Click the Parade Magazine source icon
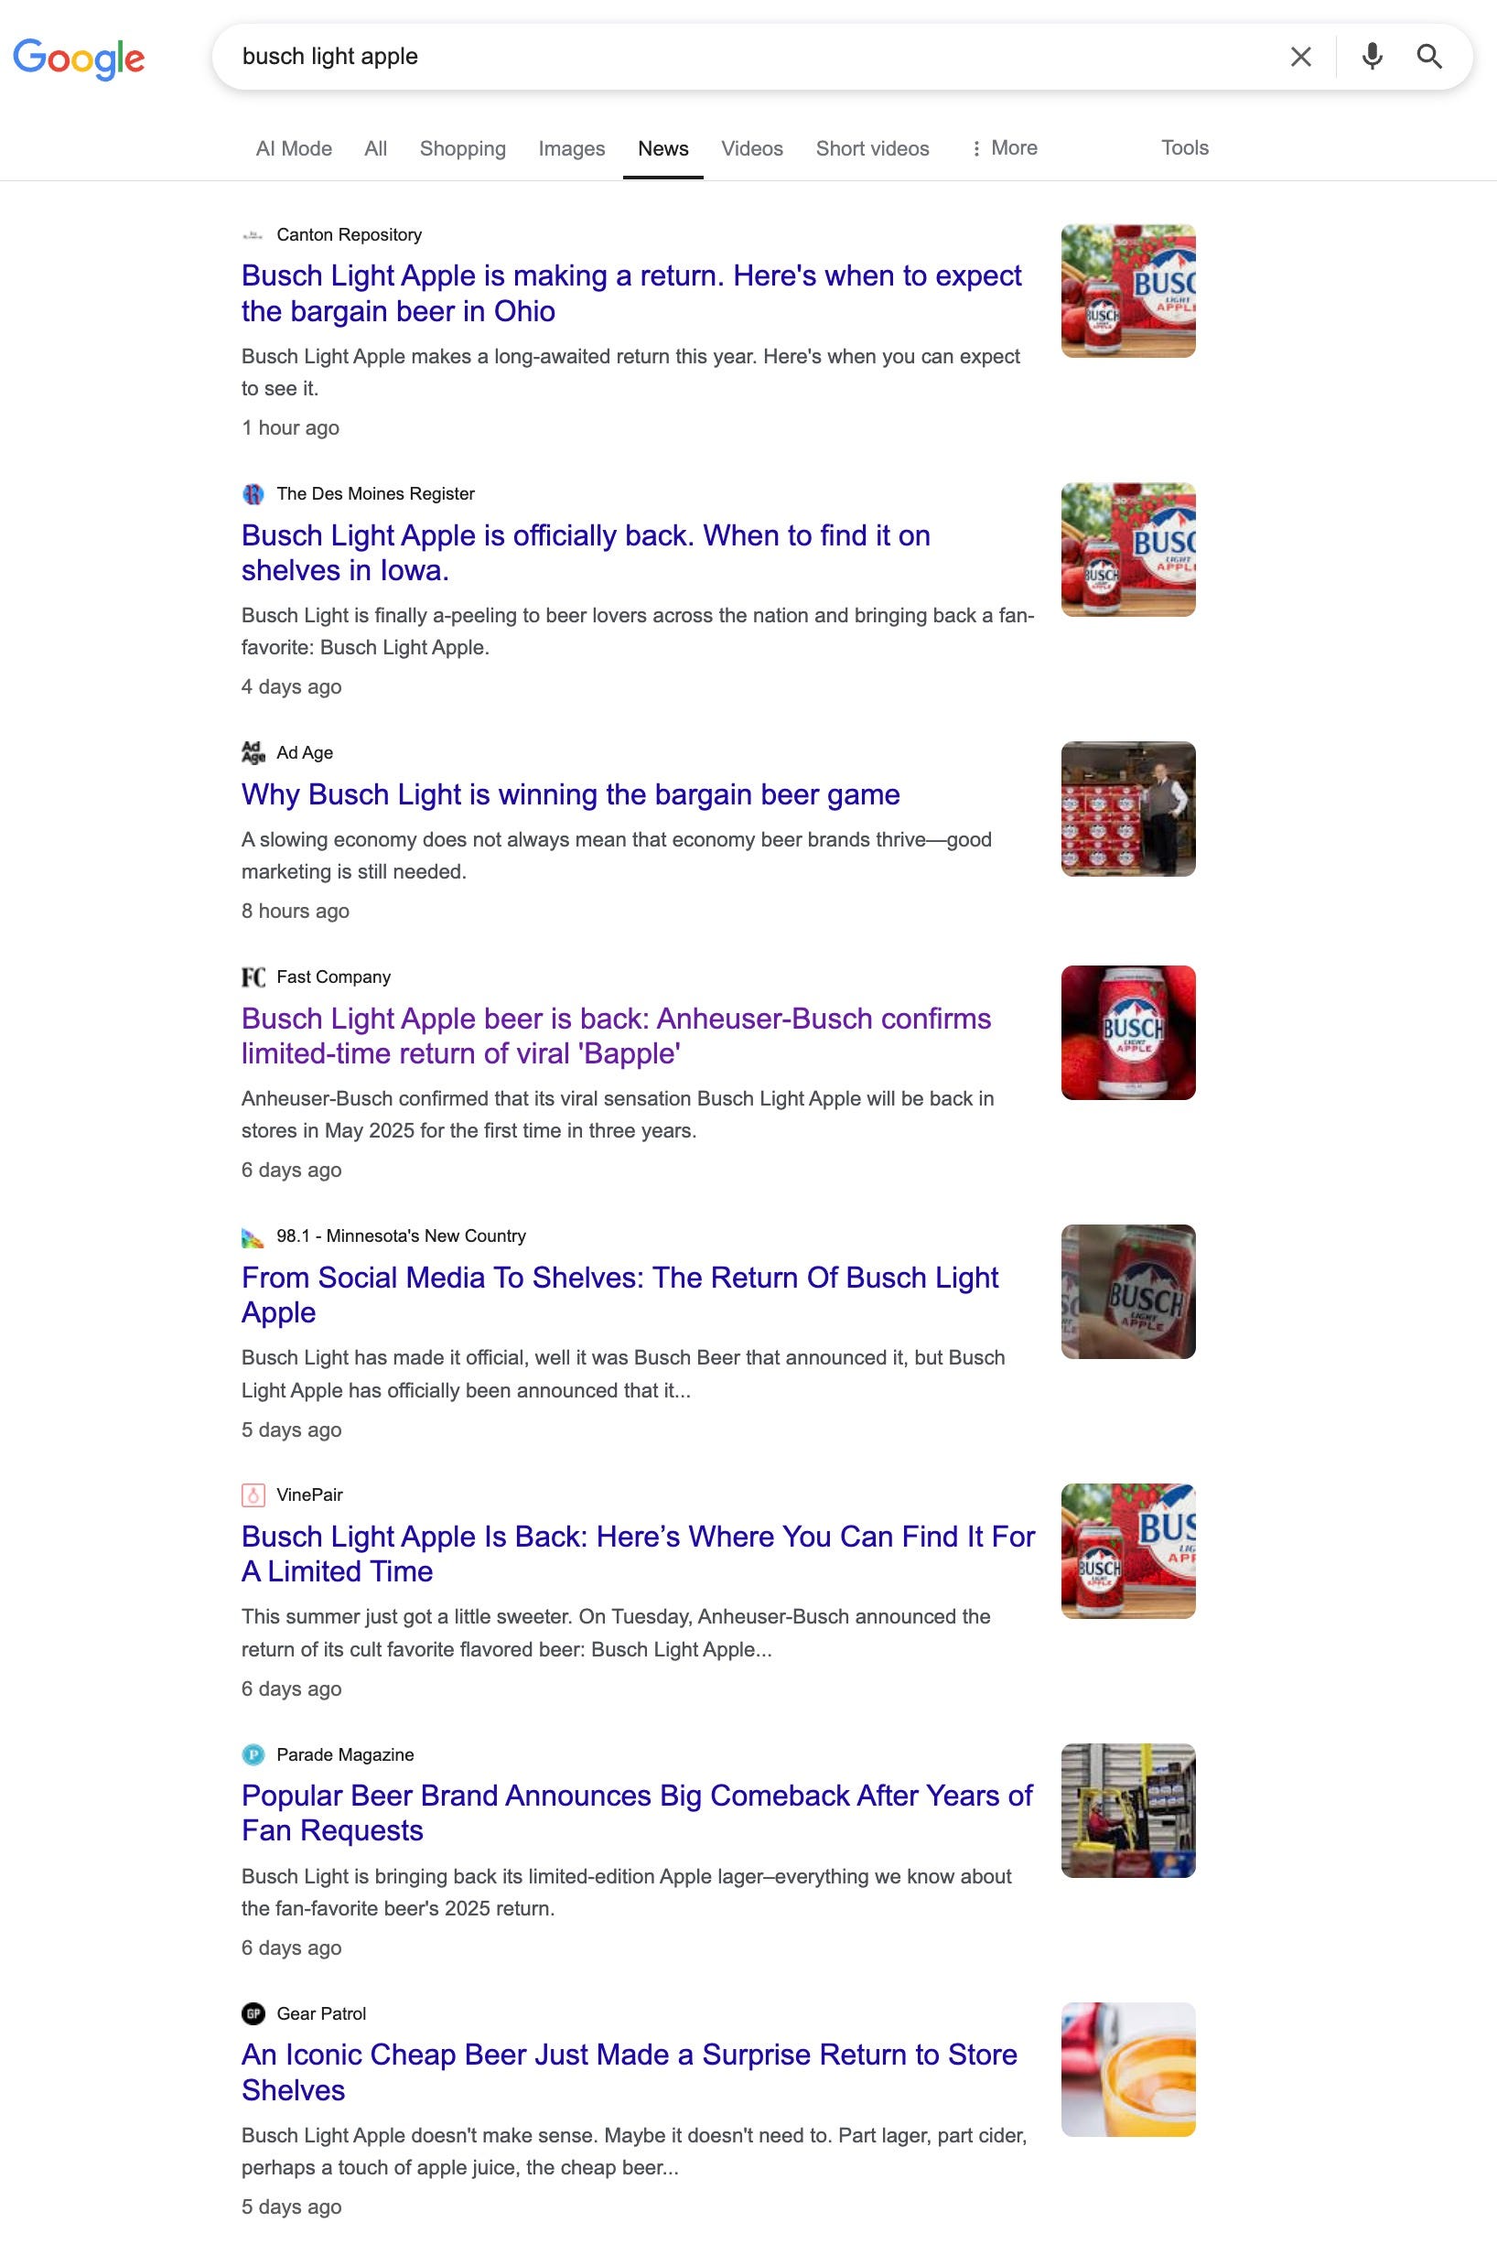The image size is (1497, 2244). click(x=253, y=1754)
